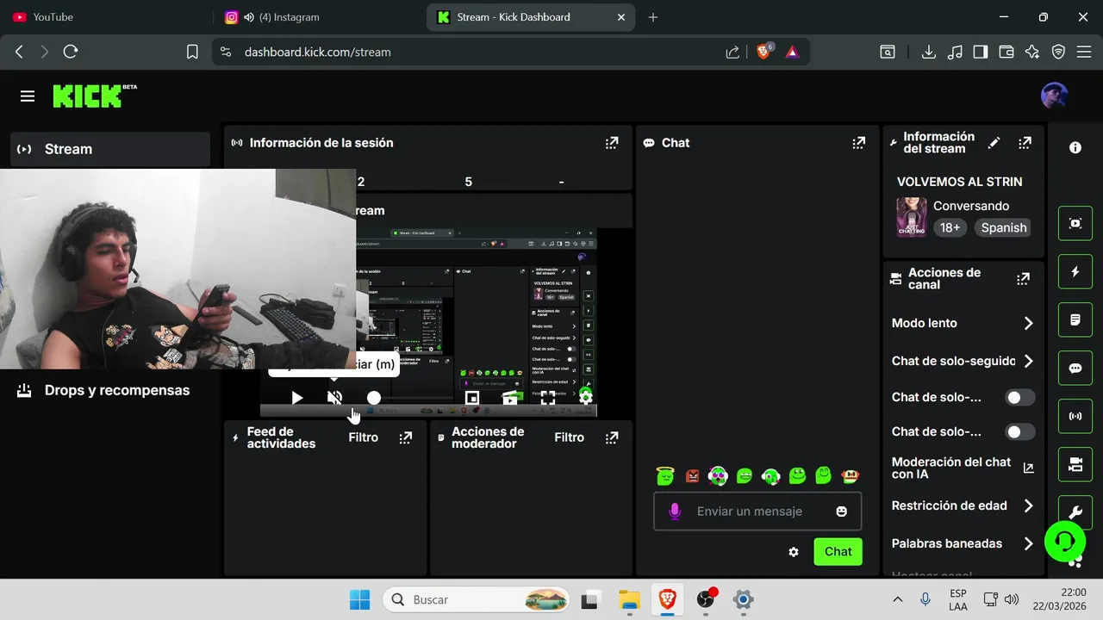Enter fullscreen on the preview player
Viewport: 1103px width, 620px height.
coord(548,398)
